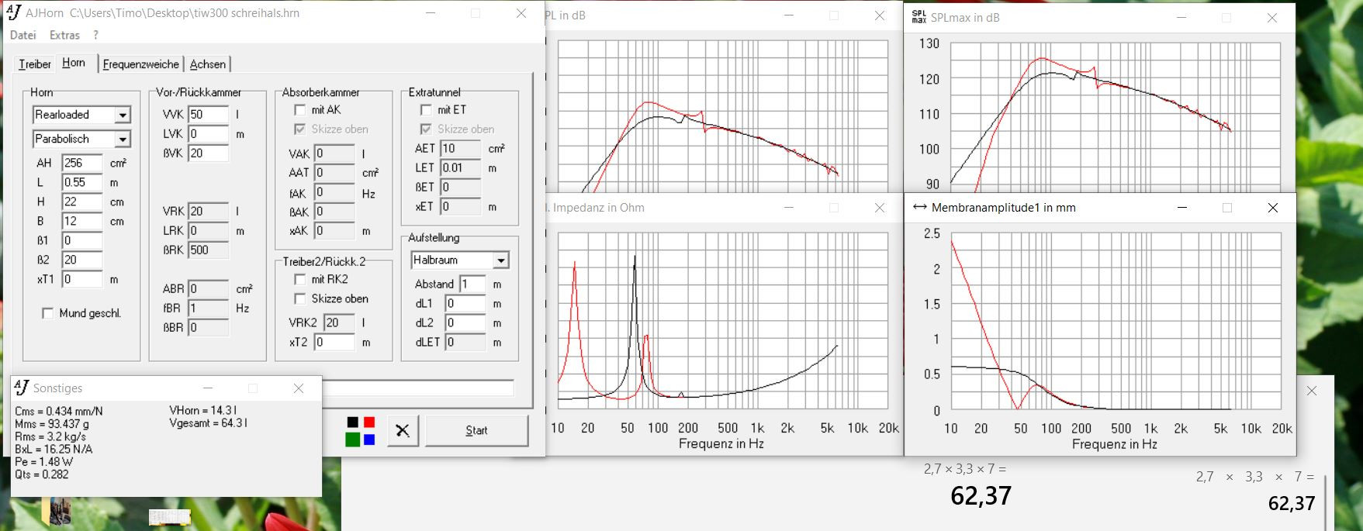Open the Halbraum Aufstellung dropdown
Screen dimensions: 1363x531
[x=501, y=260]
